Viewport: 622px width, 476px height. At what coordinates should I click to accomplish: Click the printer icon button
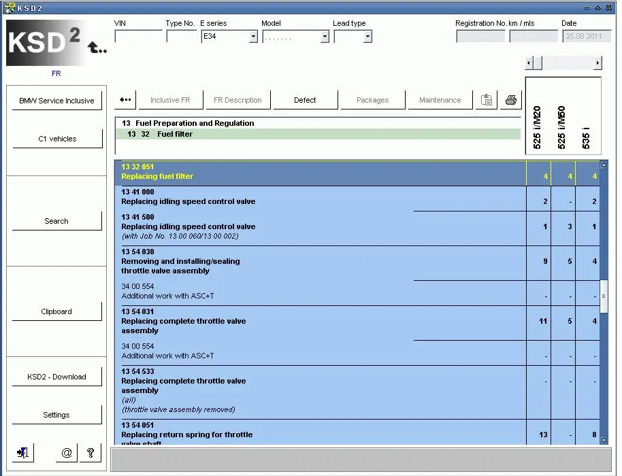511,100
